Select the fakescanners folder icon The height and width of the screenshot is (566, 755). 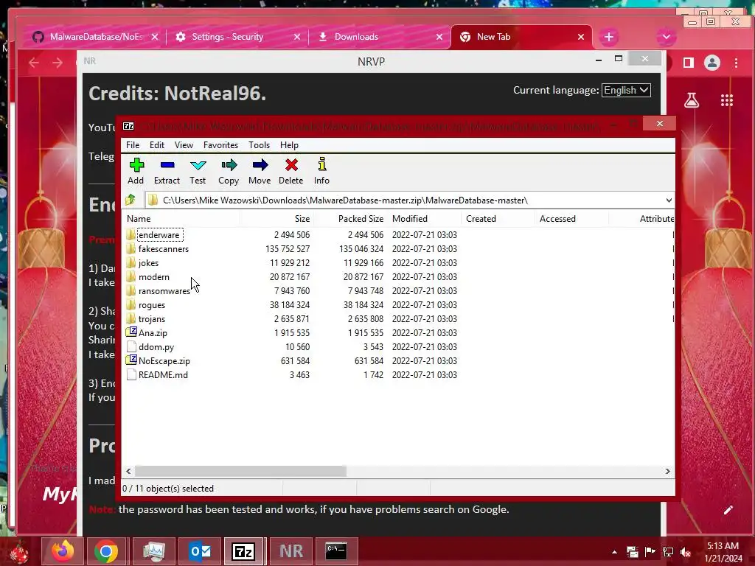131,249
